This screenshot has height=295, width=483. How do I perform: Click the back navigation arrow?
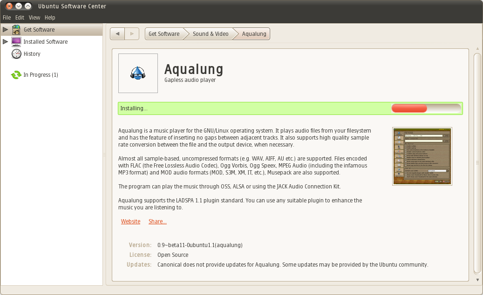(x=117, y=34)
